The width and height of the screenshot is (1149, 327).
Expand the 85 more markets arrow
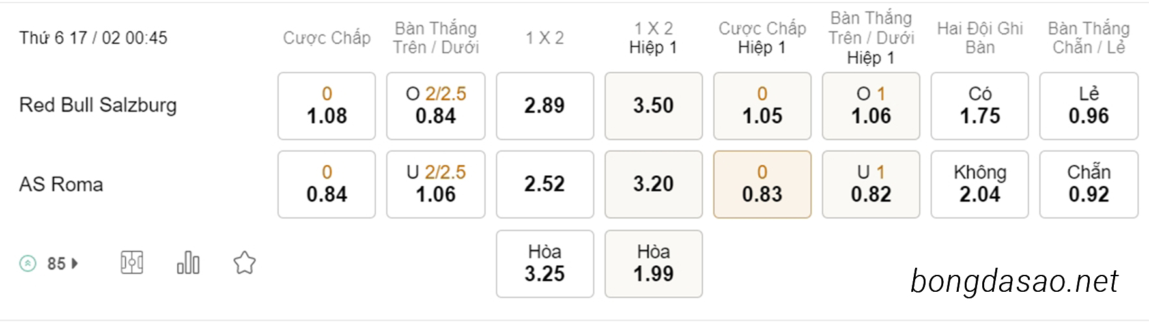tap(75, 264)
